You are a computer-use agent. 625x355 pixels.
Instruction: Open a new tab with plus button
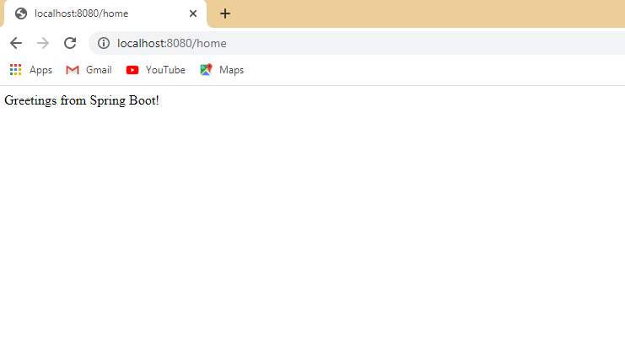[x=225, y=13]
